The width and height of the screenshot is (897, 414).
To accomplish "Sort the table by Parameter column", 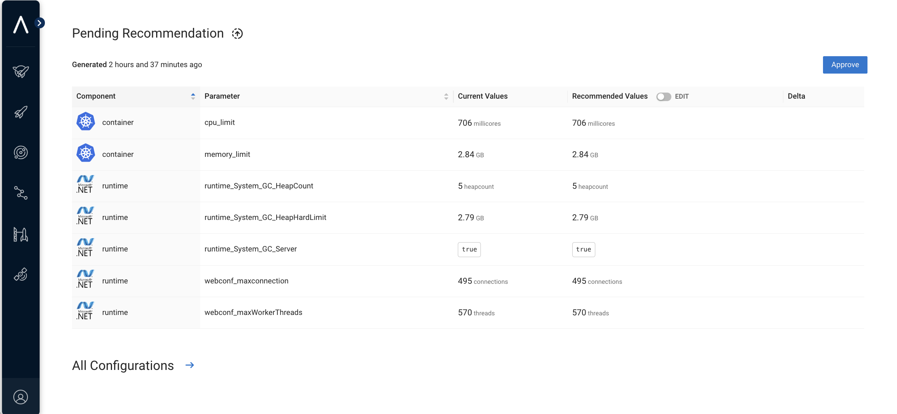I will tap(446, 96).
